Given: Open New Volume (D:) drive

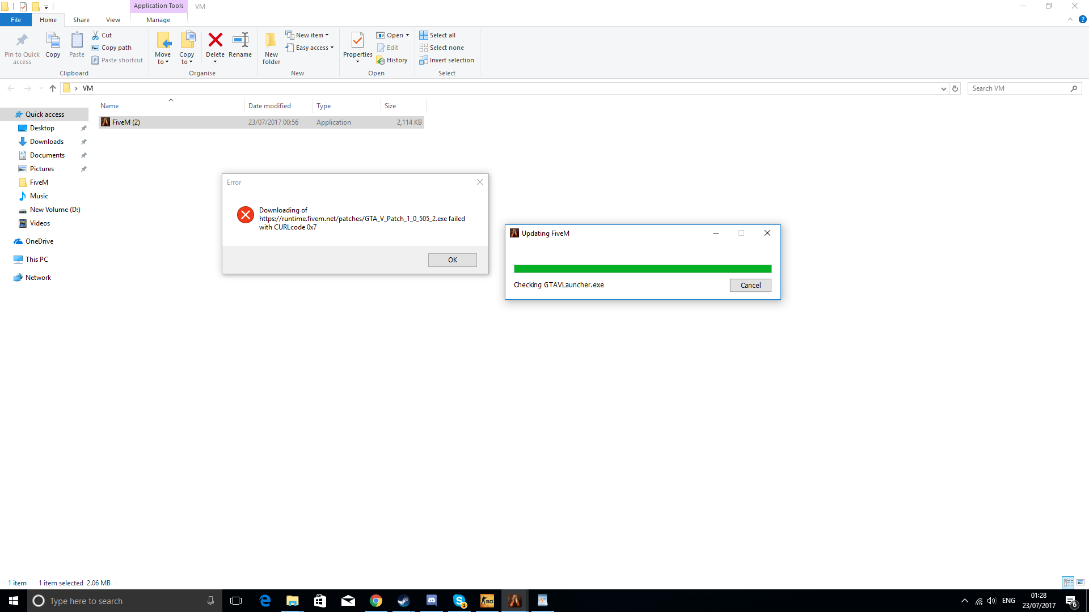Looking at the screenshot, I should 55,210.
